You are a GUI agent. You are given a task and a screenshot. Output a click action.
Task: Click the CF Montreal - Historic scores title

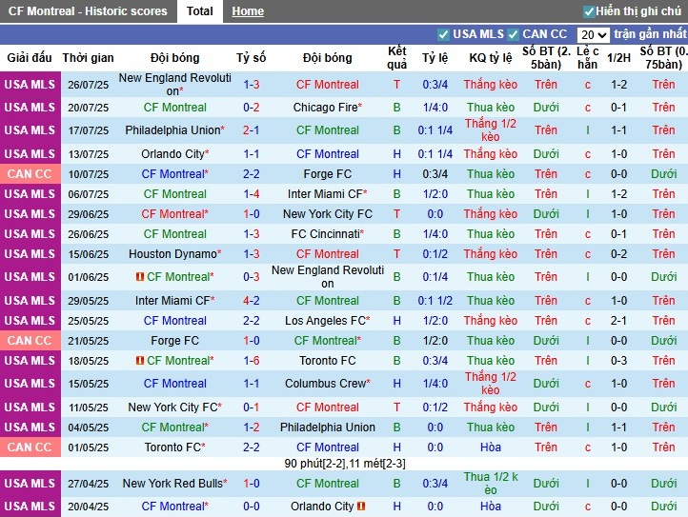coord(88,11)
